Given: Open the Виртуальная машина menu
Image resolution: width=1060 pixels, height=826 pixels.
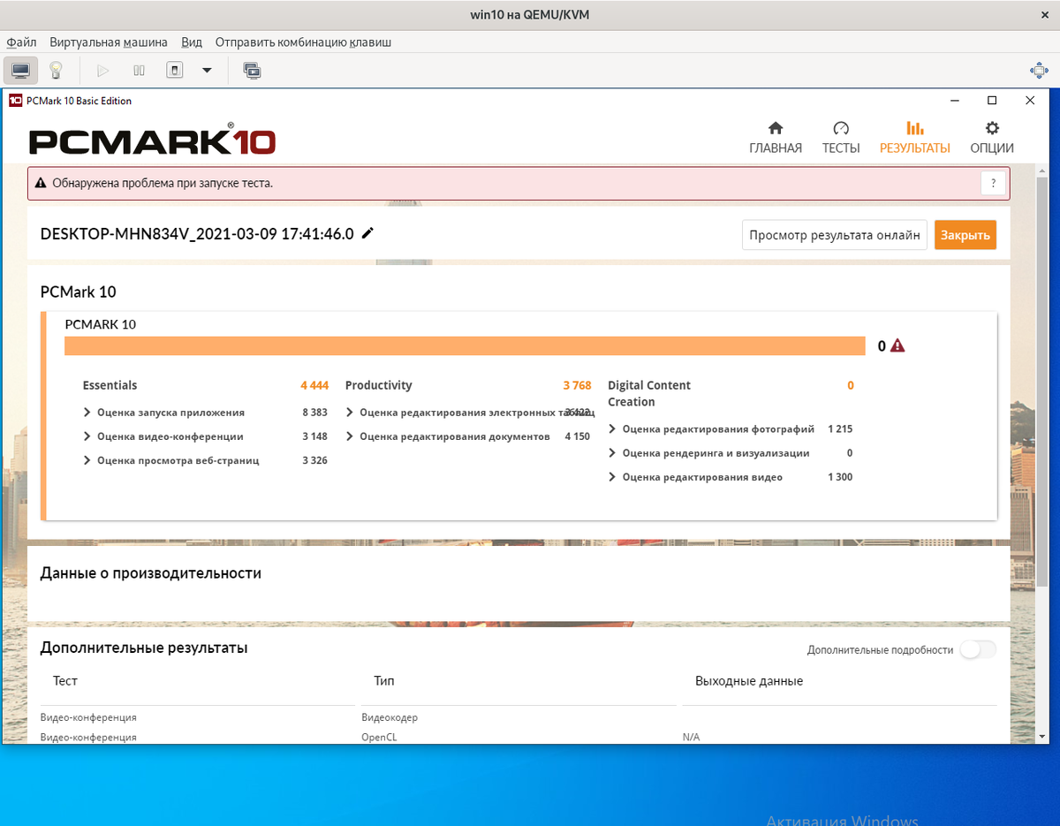Looking at the screenshot, I should (x=109, y=42).
